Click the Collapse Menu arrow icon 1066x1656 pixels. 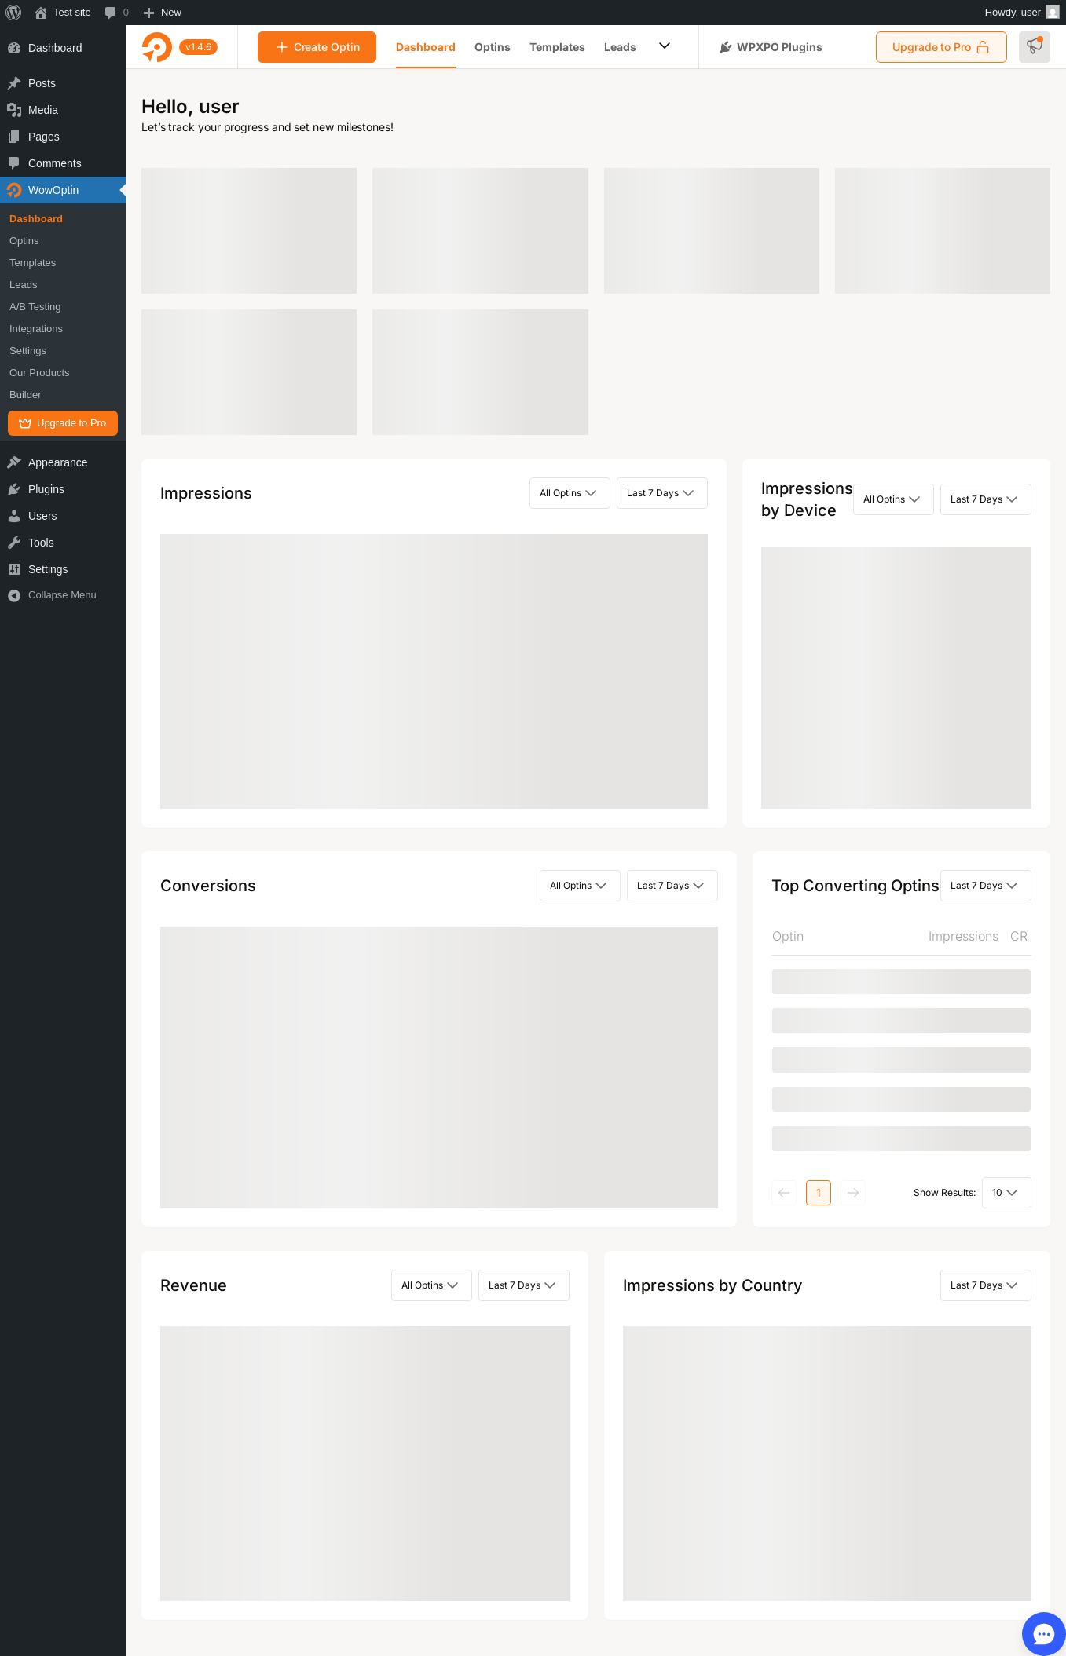click(14, 595)
